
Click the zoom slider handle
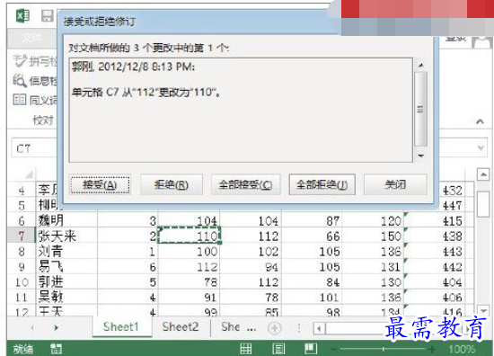pyautogui.click(x=384, y=349)
